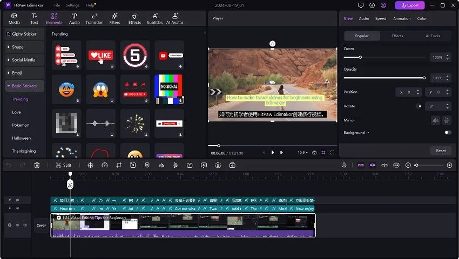Step to the next frame
This screenshot has height=259, width=459.
click(281, 153)
